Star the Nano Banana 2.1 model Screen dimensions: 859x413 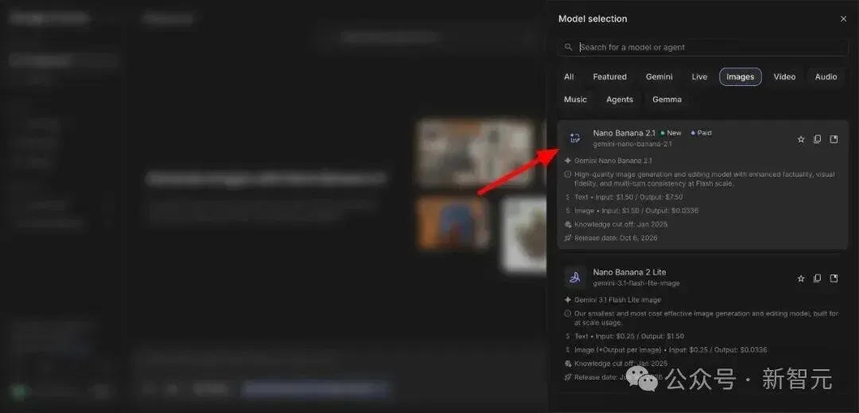pos(801,139)
